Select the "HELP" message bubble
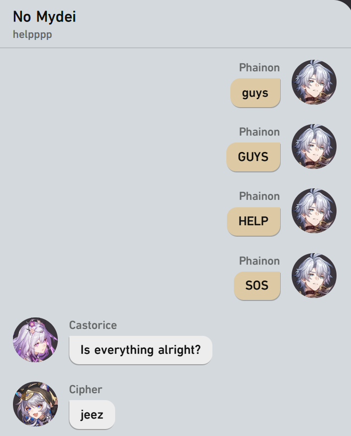Image resolution: width=351 pixels, height=436 pixels. 254,221
